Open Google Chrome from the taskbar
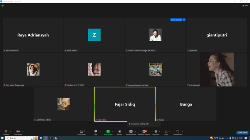The width and height of the screenshot is (250, 140). point(55,138)
